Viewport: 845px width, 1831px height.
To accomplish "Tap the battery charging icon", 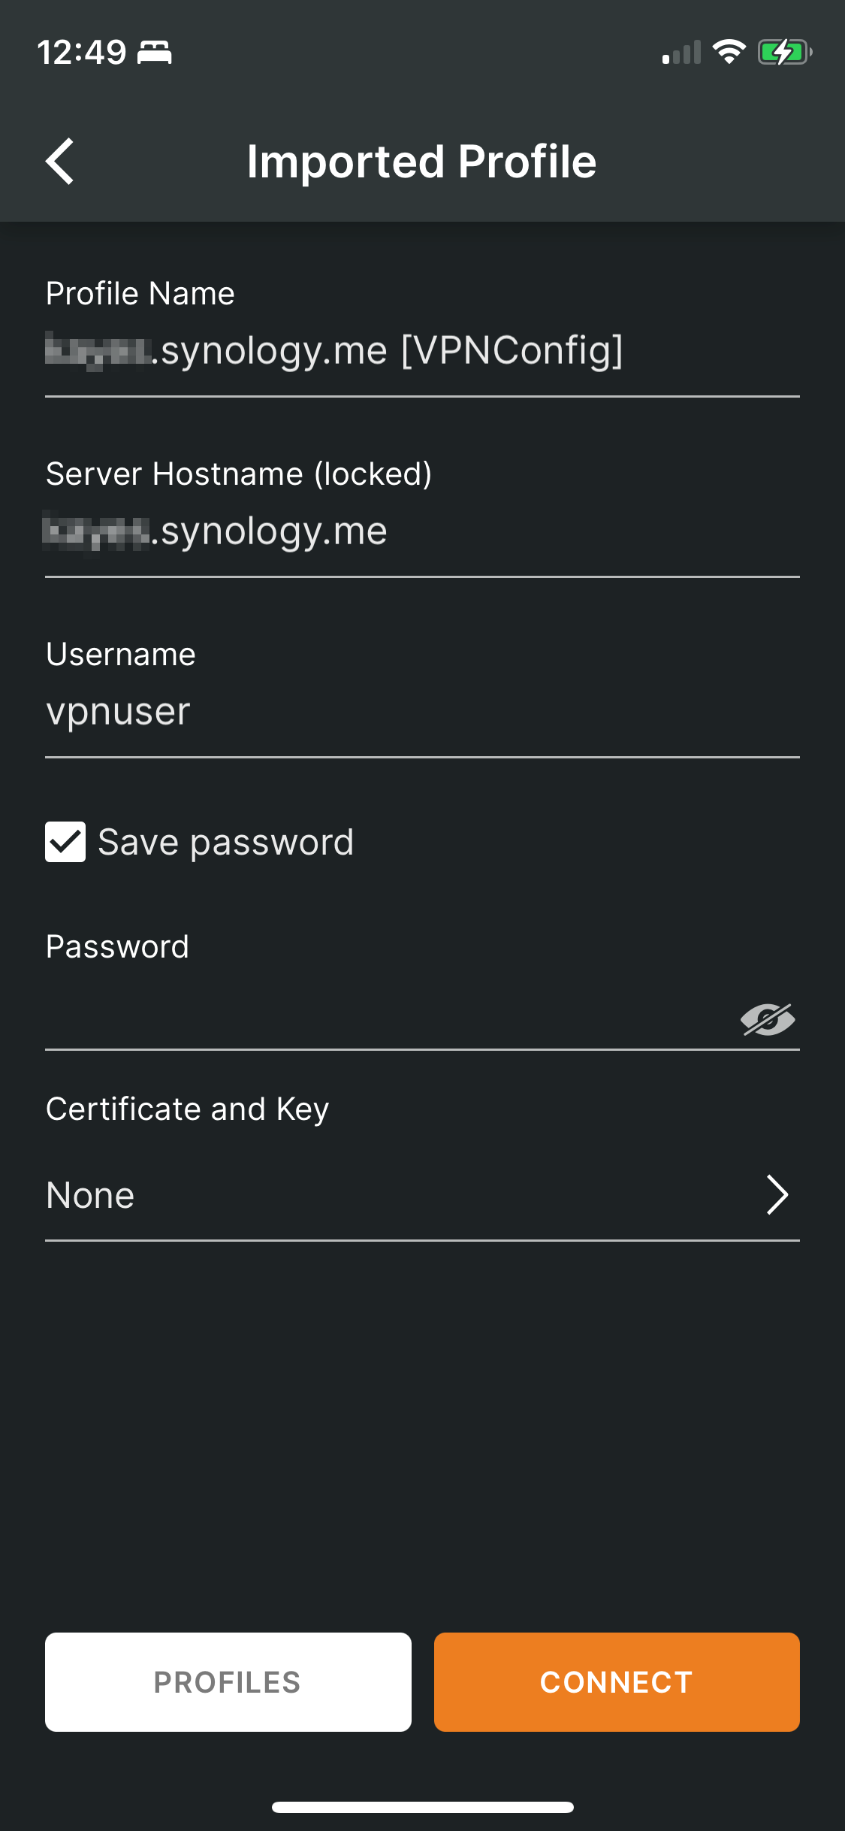I will tap(783, 51).
